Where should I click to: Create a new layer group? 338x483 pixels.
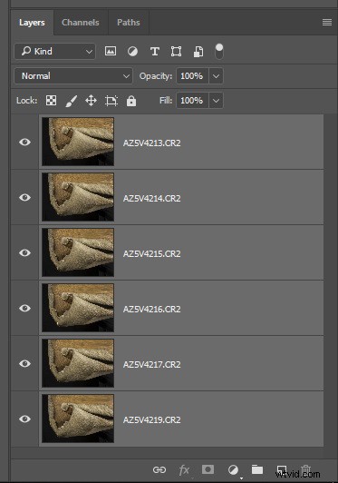click(x=257, y=469)
